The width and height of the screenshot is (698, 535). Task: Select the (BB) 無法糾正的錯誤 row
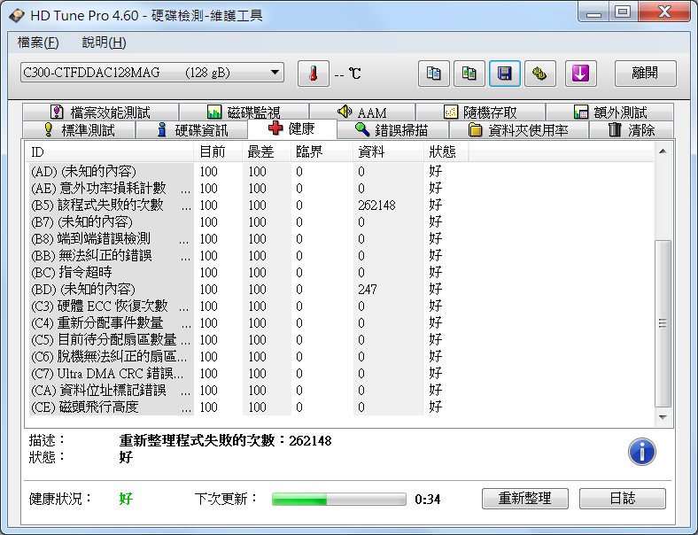340,255
